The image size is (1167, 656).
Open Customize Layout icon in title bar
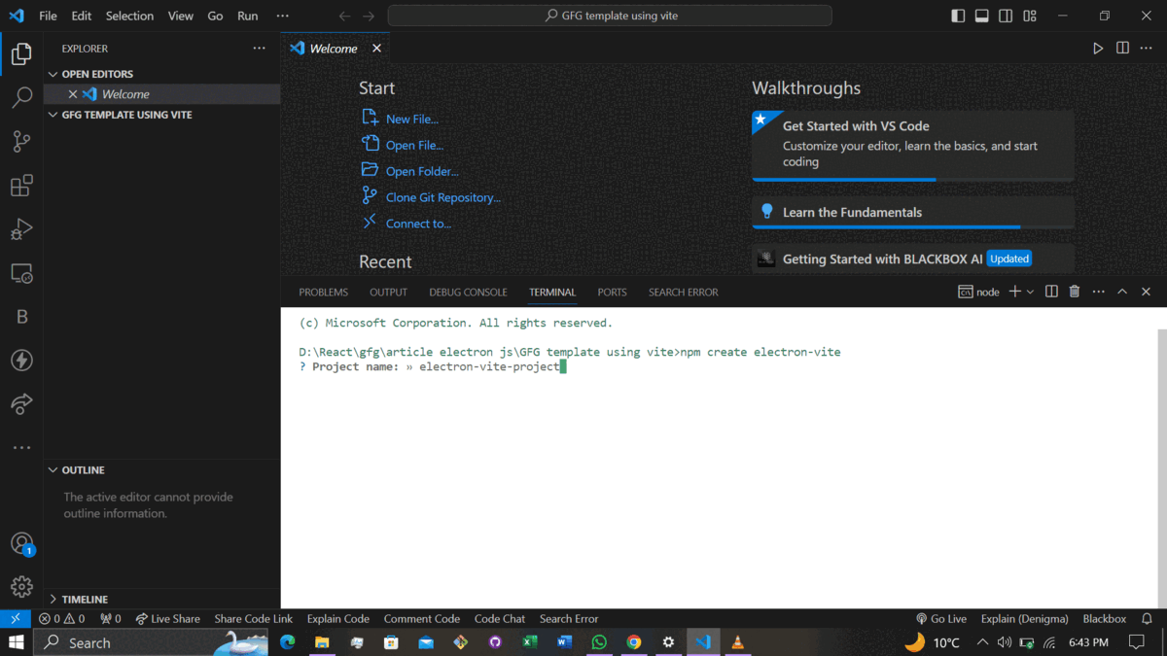click(x=1030, y=16)
